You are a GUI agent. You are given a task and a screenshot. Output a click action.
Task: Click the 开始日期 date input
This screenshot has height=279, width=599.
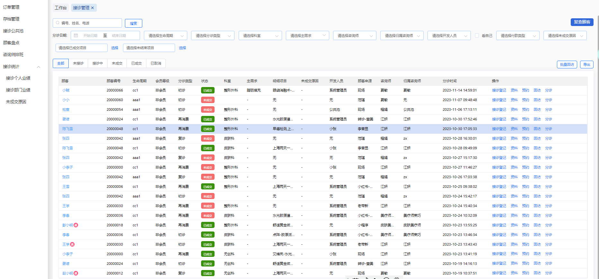(90, 36)
